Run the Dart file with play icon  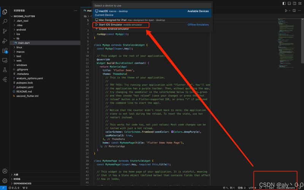tap(286, 11)
